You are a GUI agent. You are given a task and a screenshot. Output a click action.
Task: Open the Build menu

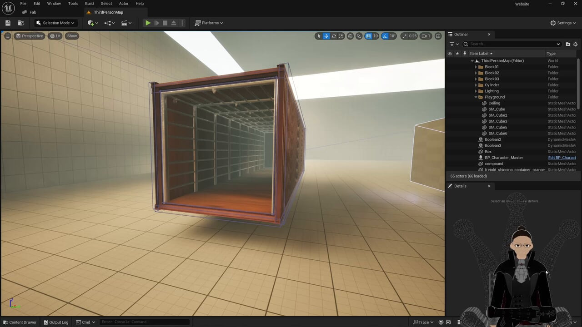pos(89,4)
